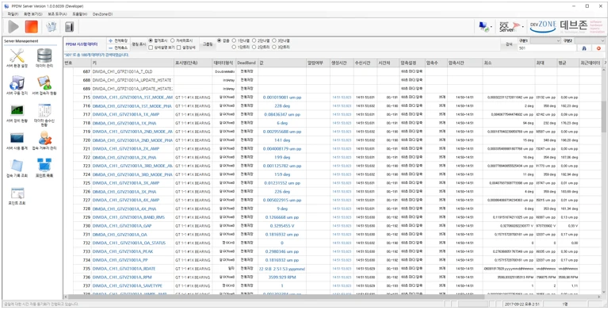Select the 3단트리 radio button

(x=274, y=48)
